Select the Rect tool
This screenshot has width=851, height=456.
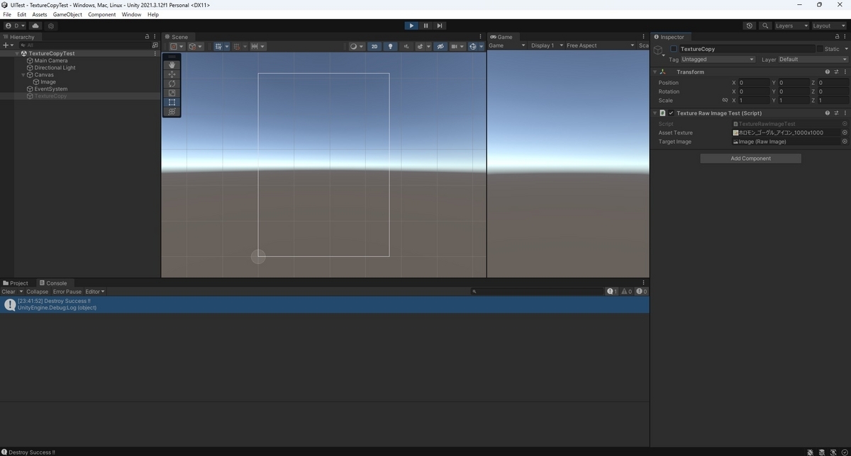click(x=172, y=102)
